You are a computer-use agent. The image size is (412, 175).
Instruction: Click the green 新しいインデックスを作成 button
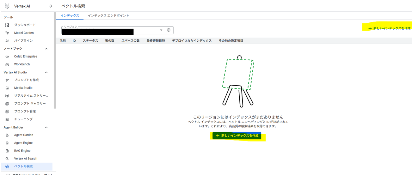coord(237,136)
